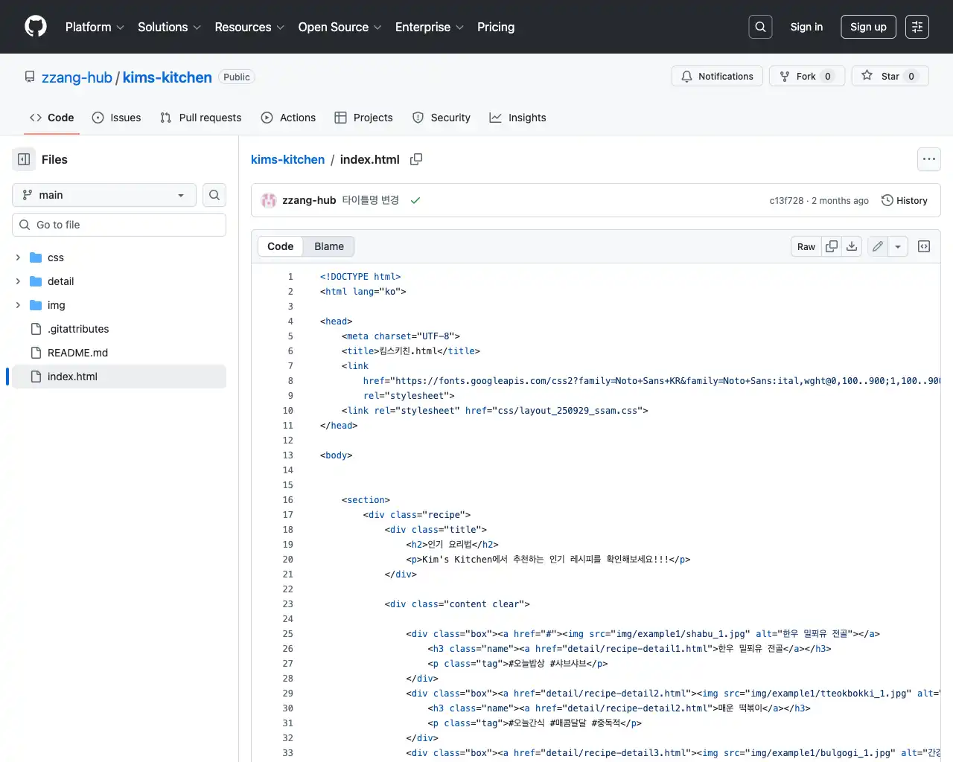Open the more options kebab menu

pos(928,159)
